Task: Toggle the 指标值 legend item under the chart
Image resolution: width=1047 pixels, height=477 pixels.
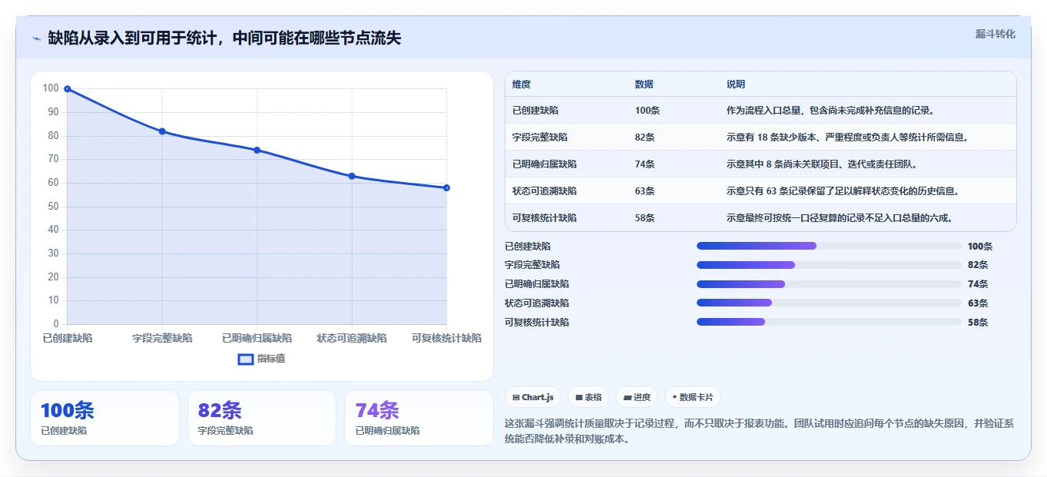Action: coord(261,359)
